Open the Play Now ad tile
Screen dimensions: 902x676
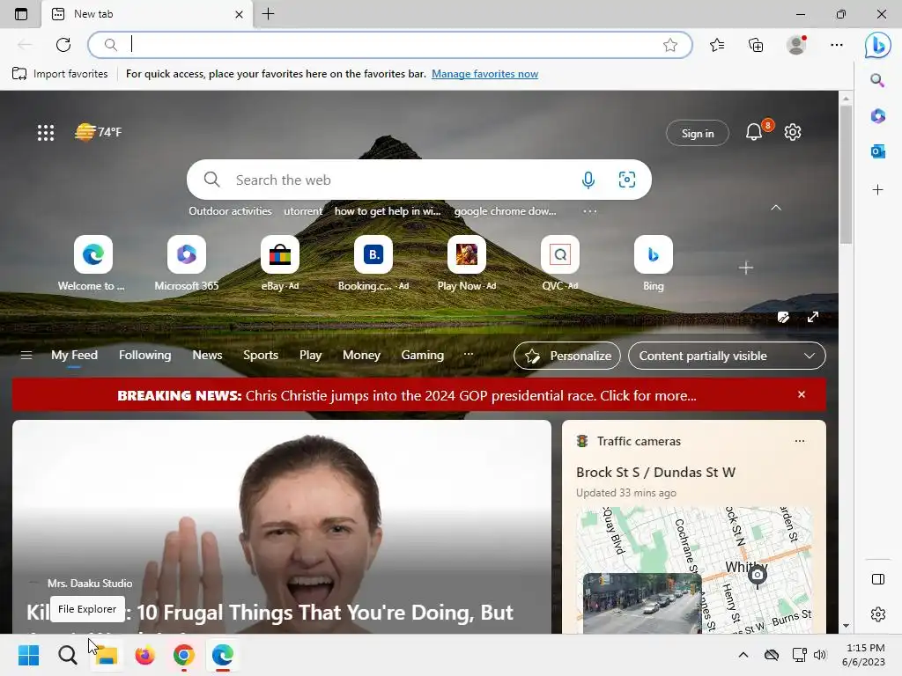pos(467,263)
